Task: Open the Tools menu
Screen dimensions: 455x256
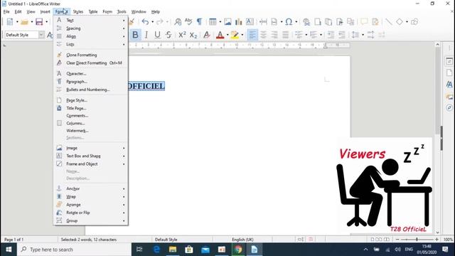Action: tap(122, 11)
